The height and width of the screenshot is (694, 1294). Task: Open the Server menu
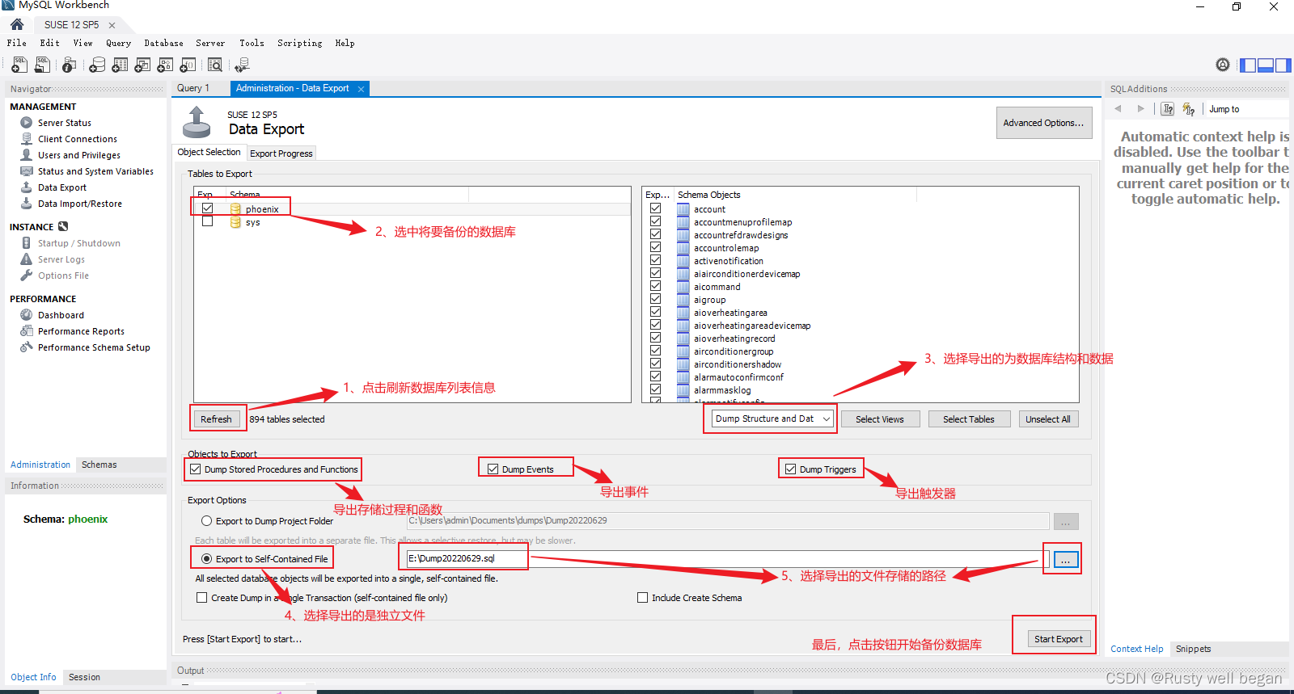210,44
